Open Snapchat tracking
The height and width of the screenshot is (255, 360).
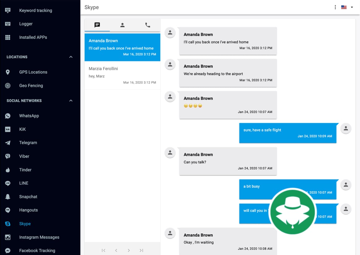(27, 196)
